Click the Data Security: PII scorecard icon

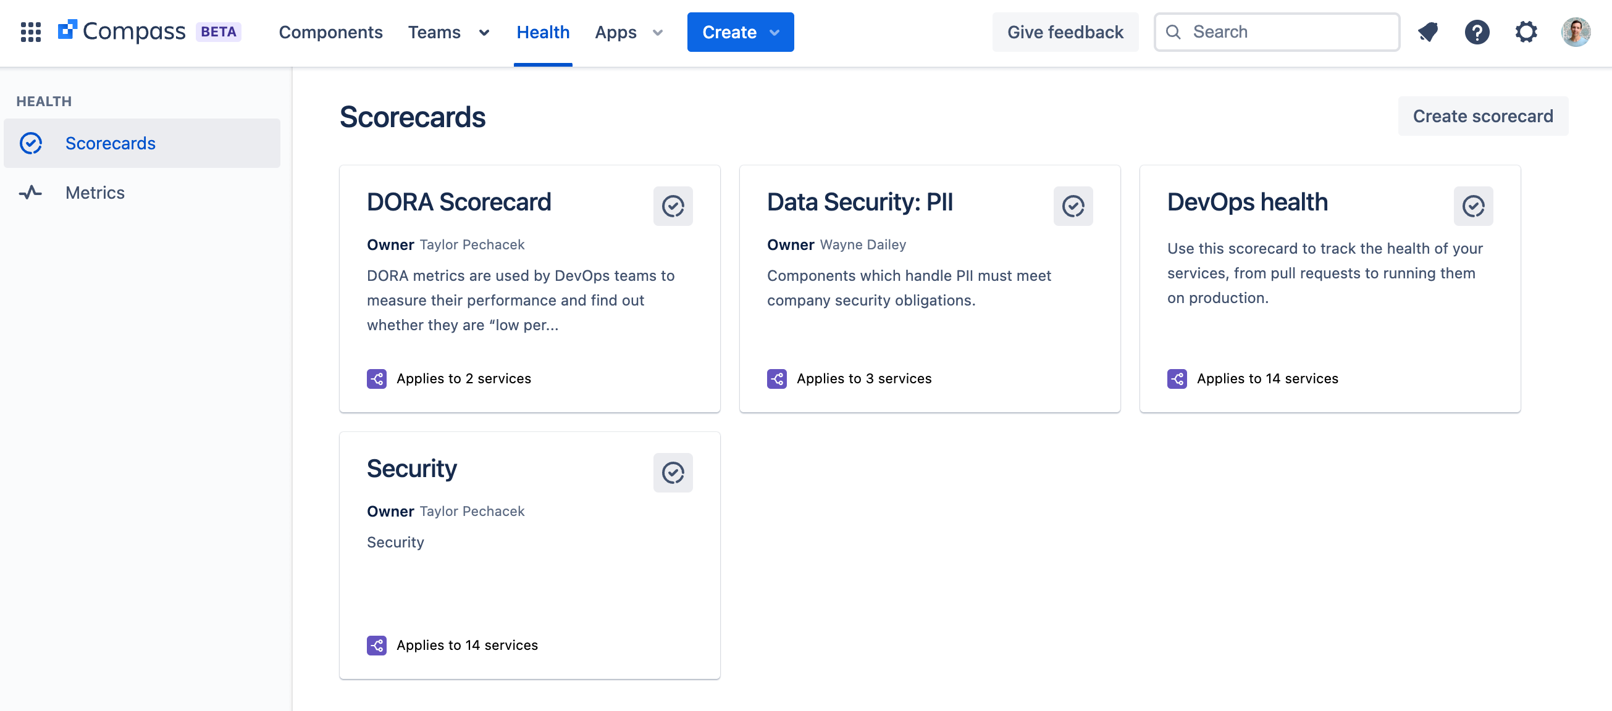pyautogui.click(x=1073, y=206)
